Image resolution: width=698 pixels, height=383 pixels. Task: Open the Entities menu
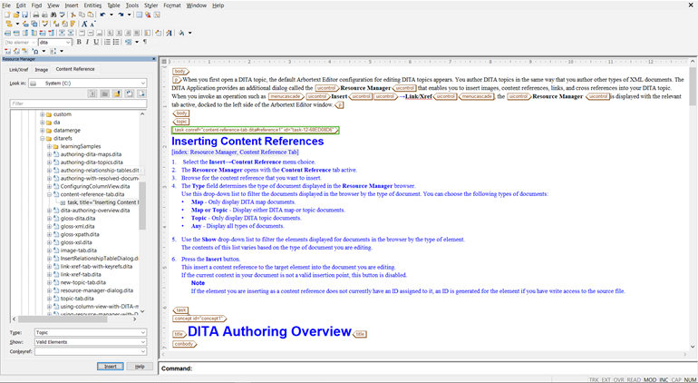click(92, 5)
